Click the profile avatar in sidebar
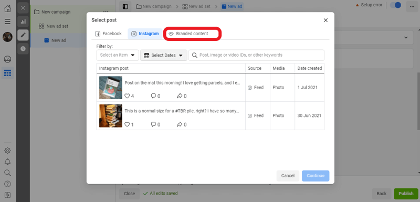 point(7,37)
